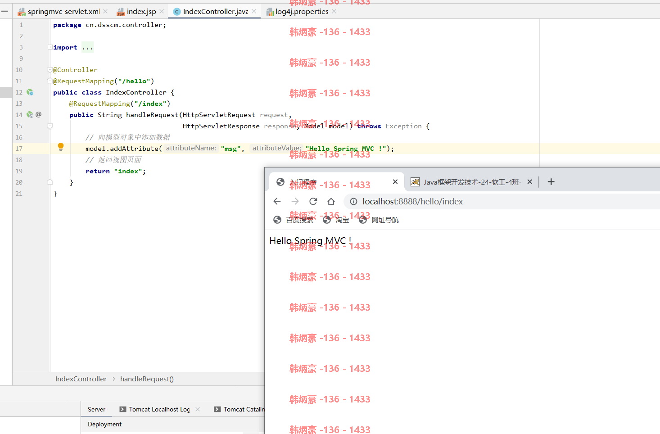Viewport: 660px width, 434px height.
Task: Open the 百度搜索 bookmark
Action: click(294, 220)
